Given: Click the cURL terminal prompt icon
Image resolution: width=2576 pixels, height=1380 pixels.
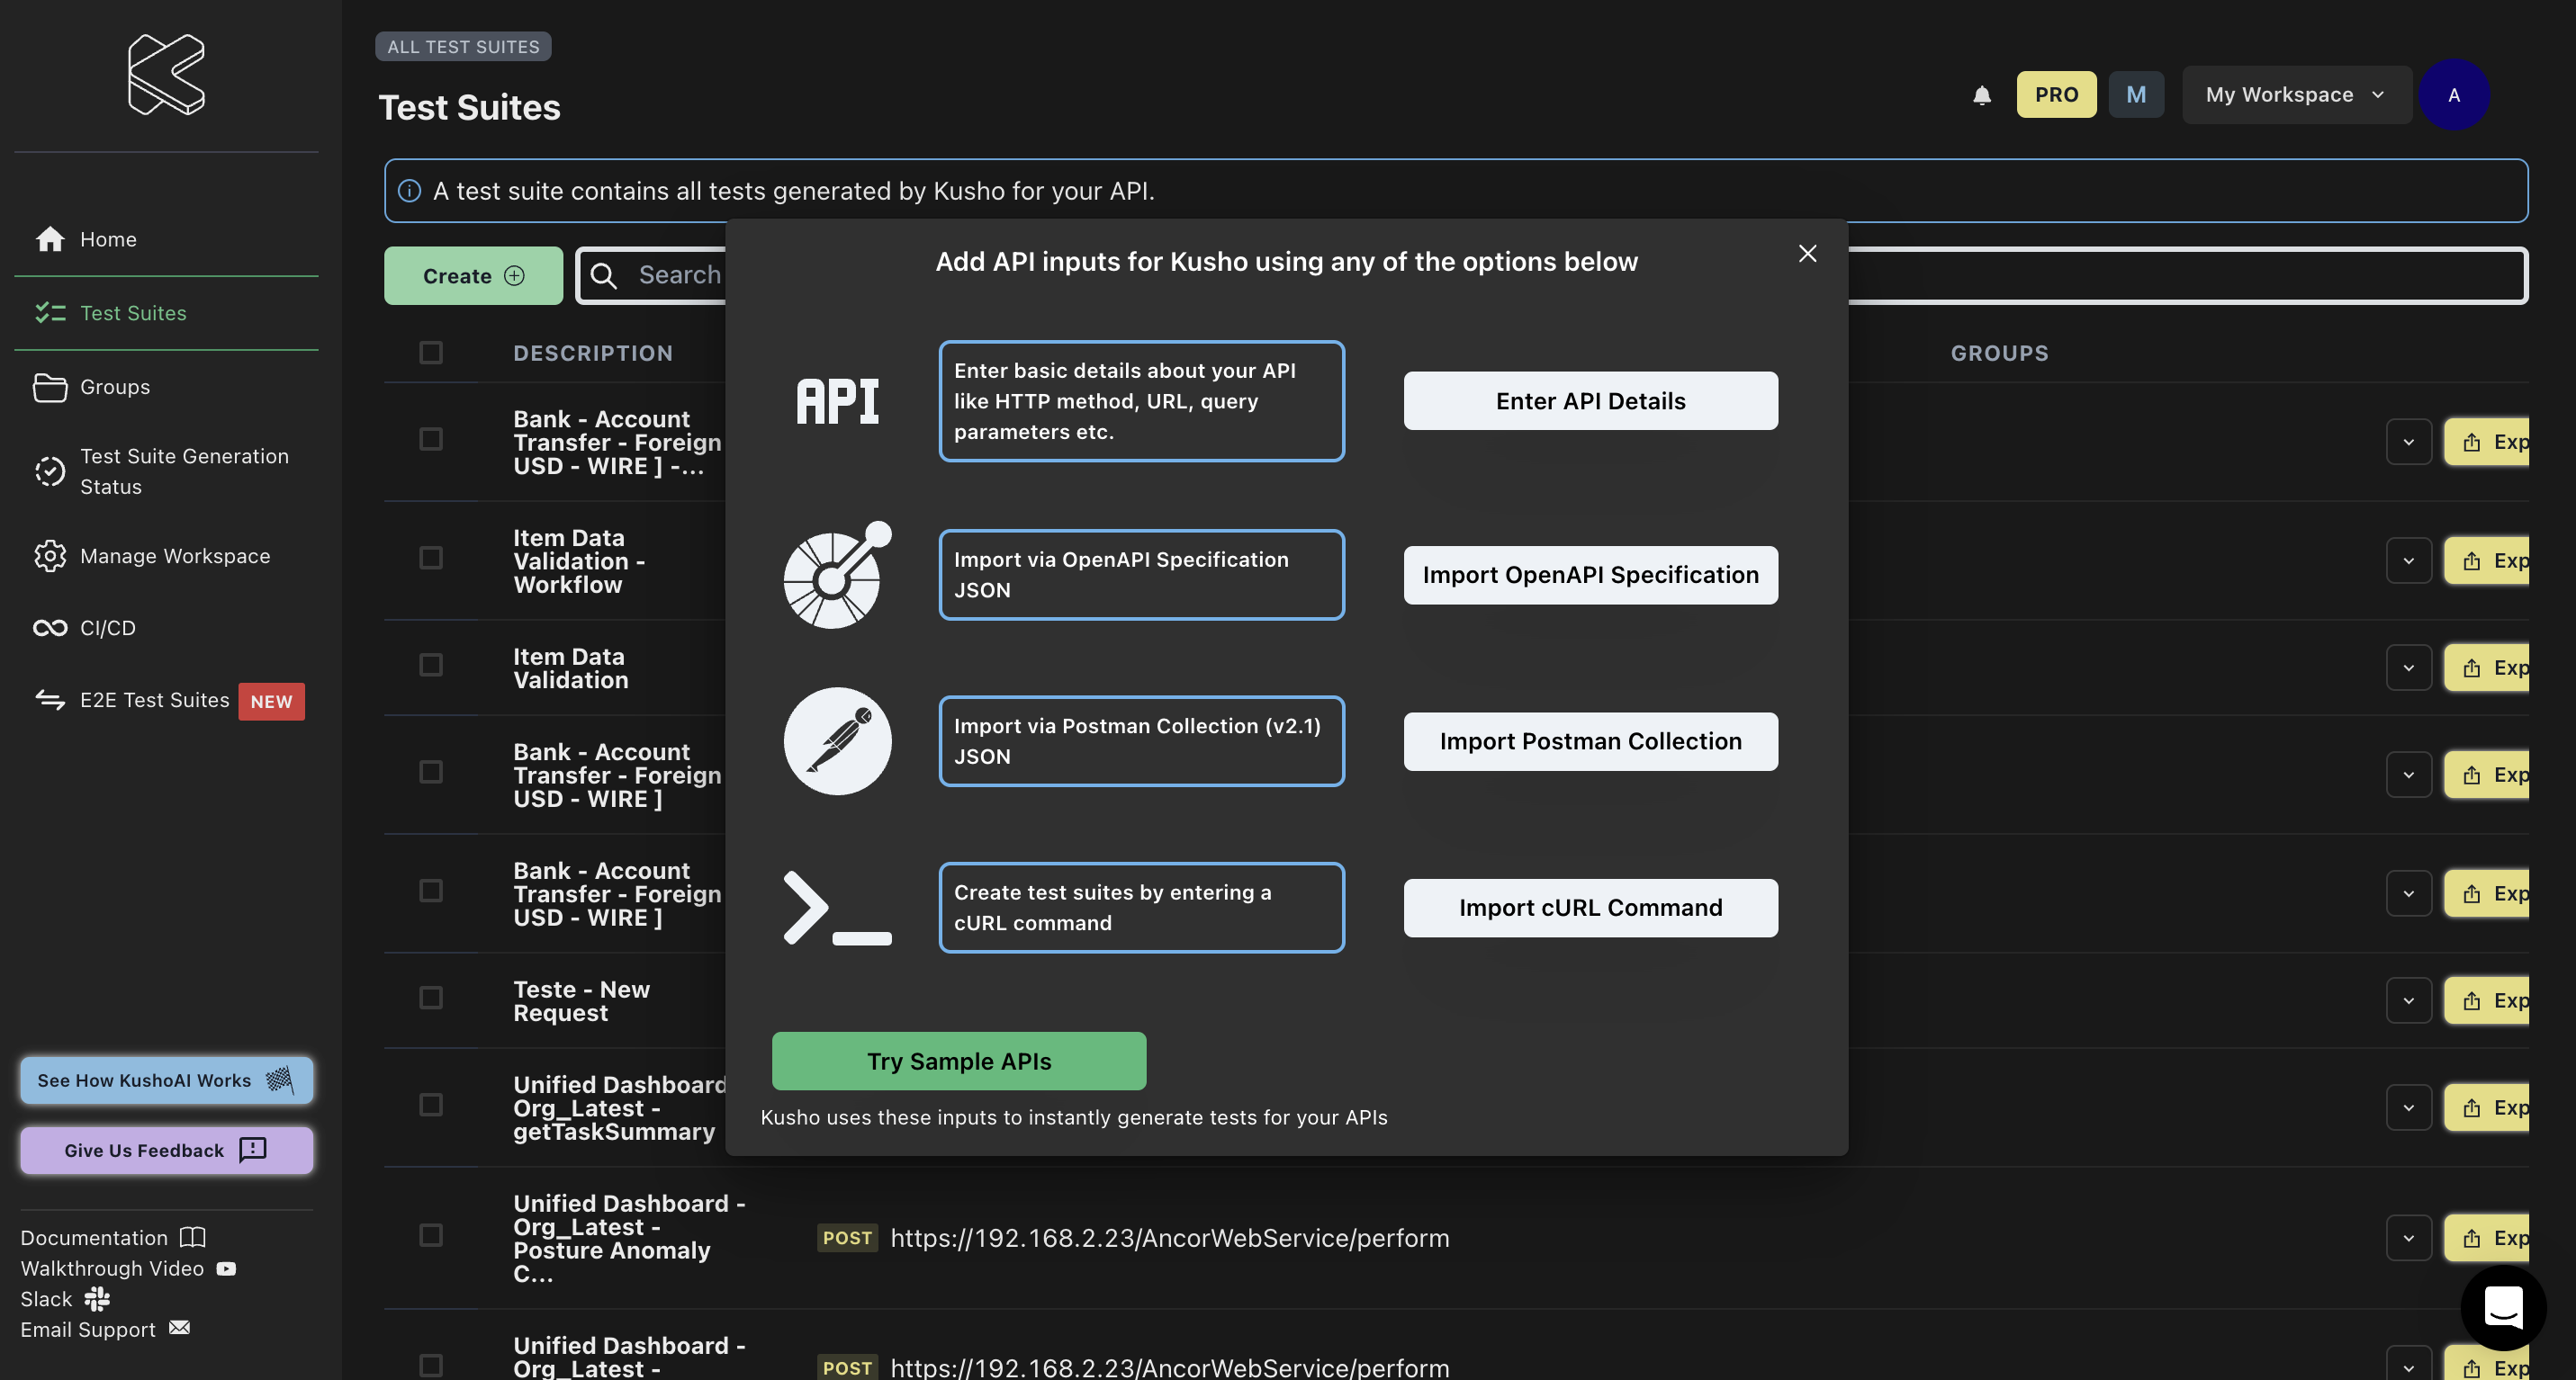Looking at the screenshot, I should pyautogui.click(x=837, y=908).
